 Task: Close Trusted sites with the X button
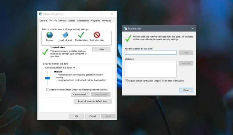(x=193, y=28)
